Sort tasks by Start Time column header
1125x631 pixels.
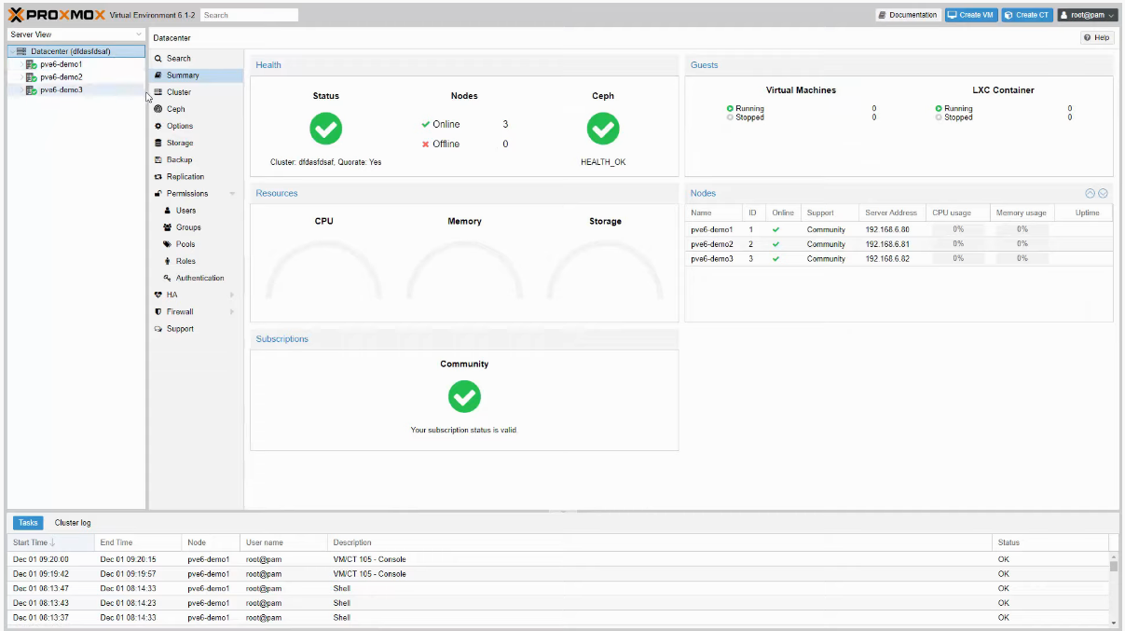pos(34,542)
